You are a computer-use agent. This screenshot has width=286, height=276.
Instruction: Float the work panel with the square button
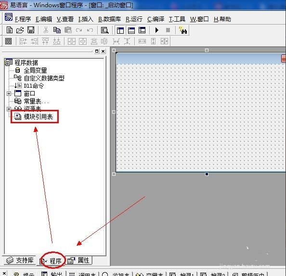tap(97, 51)
